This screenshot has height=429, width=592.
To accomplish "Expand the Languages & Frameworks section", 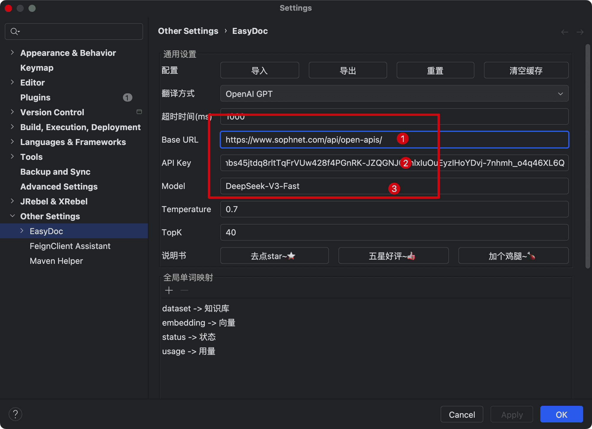I will pyautogui.click(x=12, y=142).
